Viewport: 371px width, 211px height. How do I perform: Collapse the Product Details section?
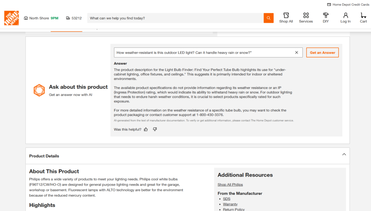pos(344,154)
